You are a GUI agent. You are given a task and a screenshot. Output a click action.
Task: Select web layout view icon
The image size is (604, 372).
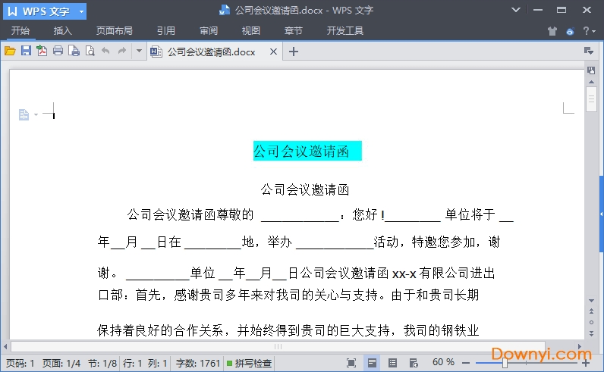pos(414,363)
